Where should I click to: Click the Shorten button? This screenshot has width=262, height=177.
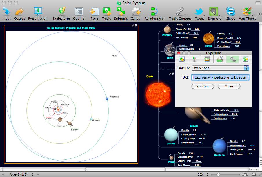(202, 86)
